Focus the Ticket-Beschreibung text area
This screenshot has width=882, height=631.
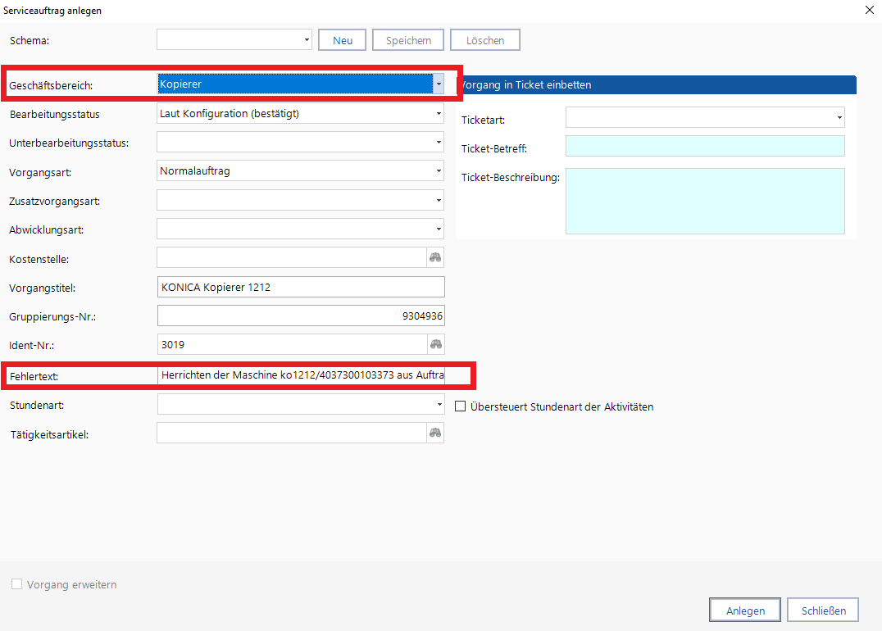tap(704, 201)
